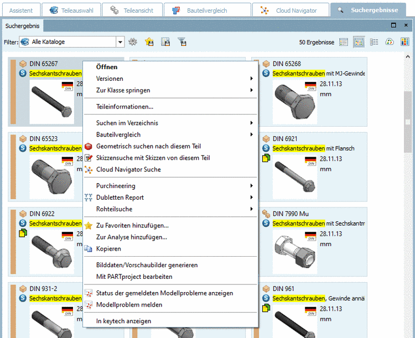Open the Alle Kataloge filter dropdown
Screen dimensions: 415x338
click(120, 42)
